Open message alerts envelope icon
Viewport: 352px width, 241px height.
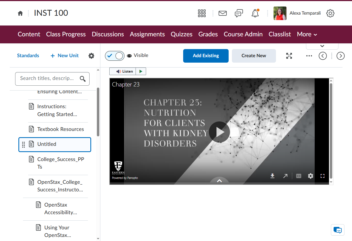223,13
